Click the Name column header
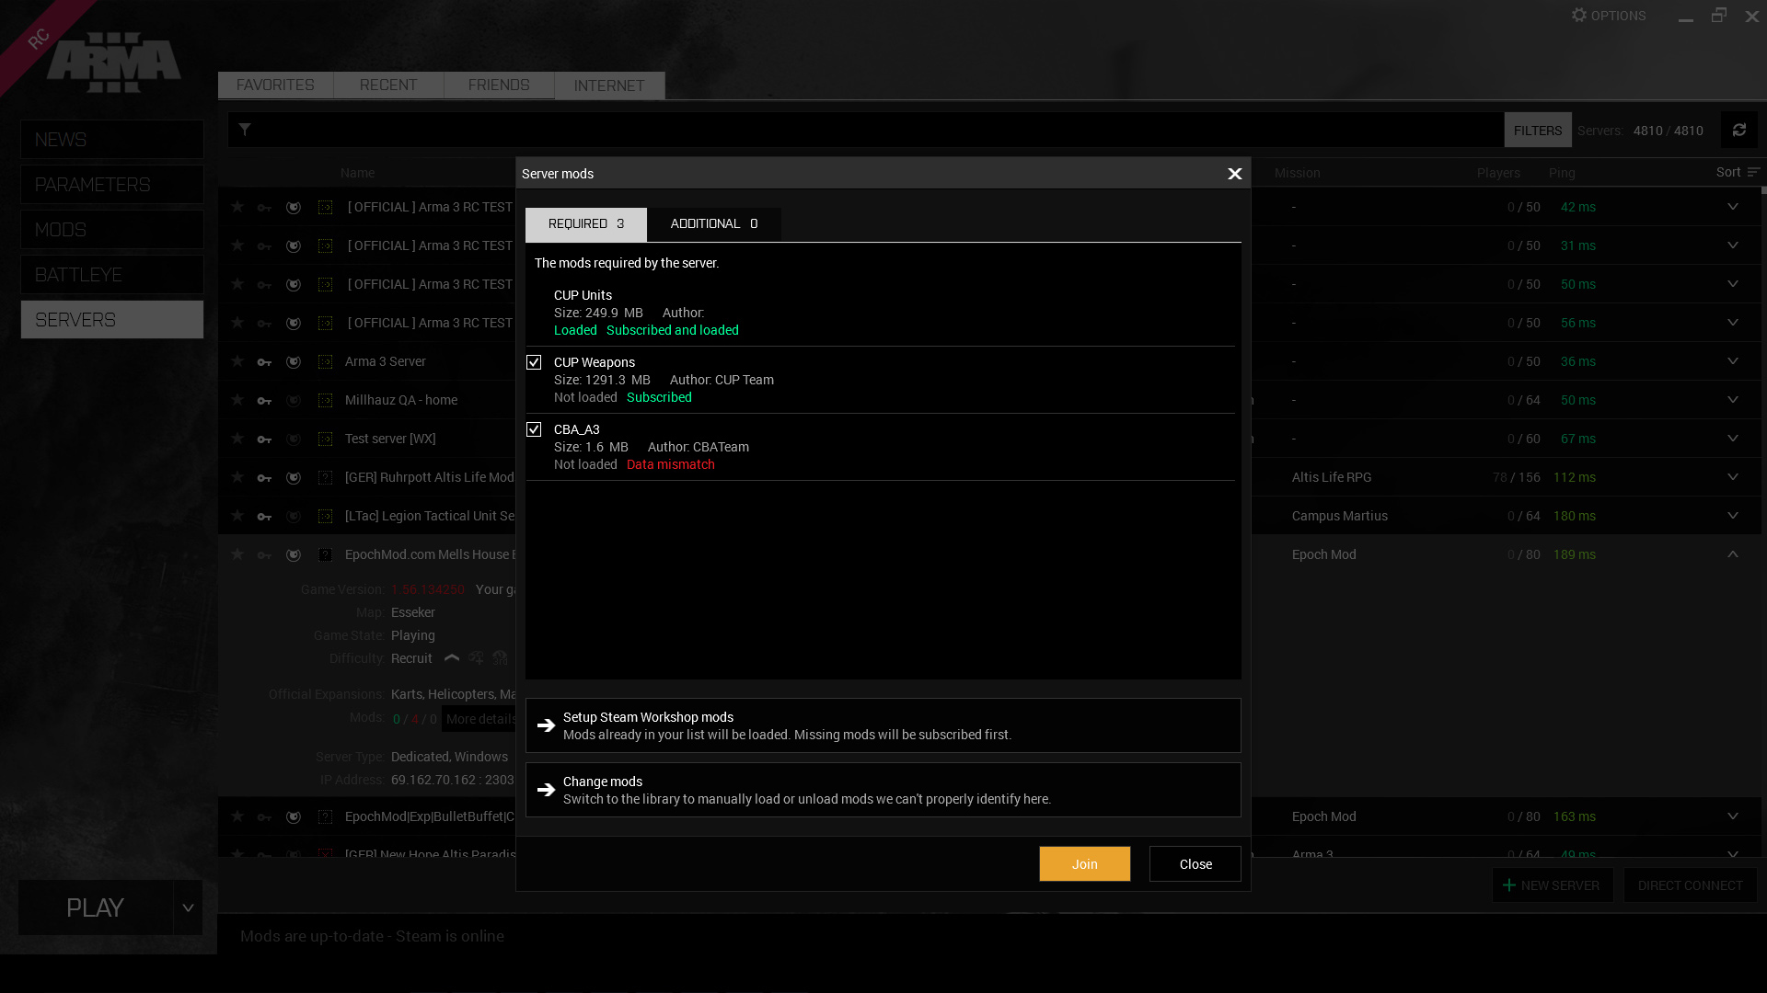The height and width of the screenshot is (993, 1767). coord(357,173)
